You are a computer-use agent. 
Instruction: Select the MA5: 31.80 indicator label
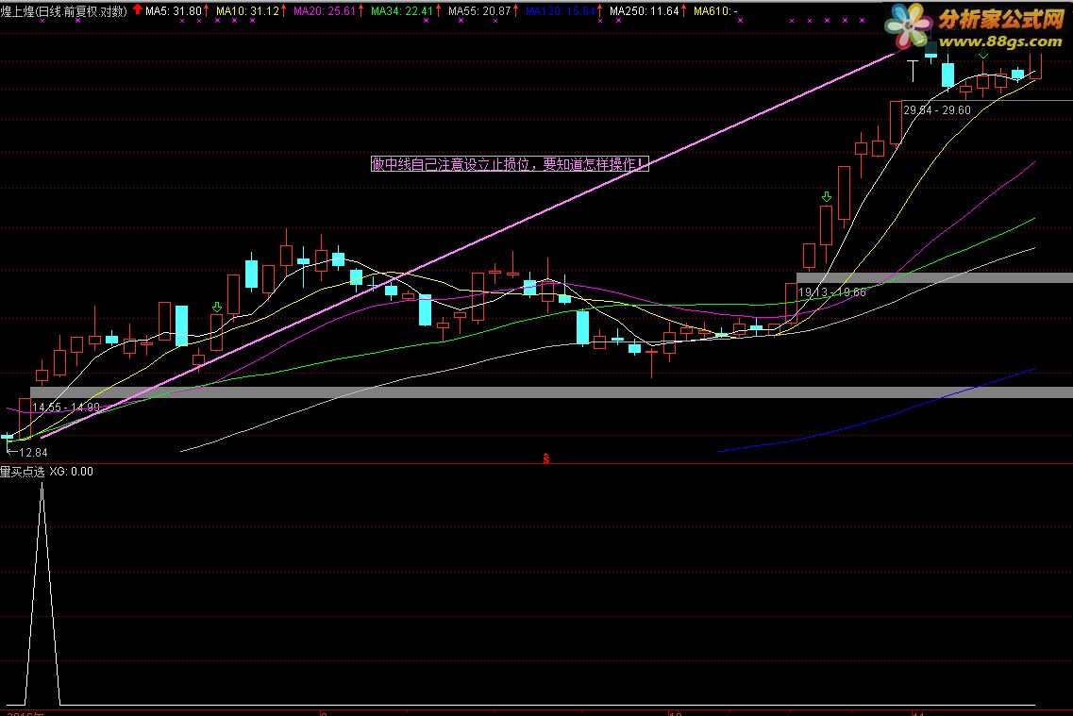coord(173,11)
